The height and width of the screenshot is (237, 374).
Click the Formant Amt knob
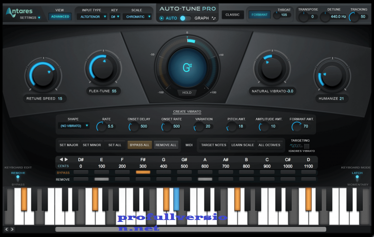(297, 127)
